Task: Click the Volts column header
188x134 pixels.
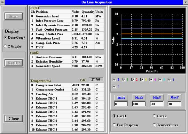Action: coord(76,12)
